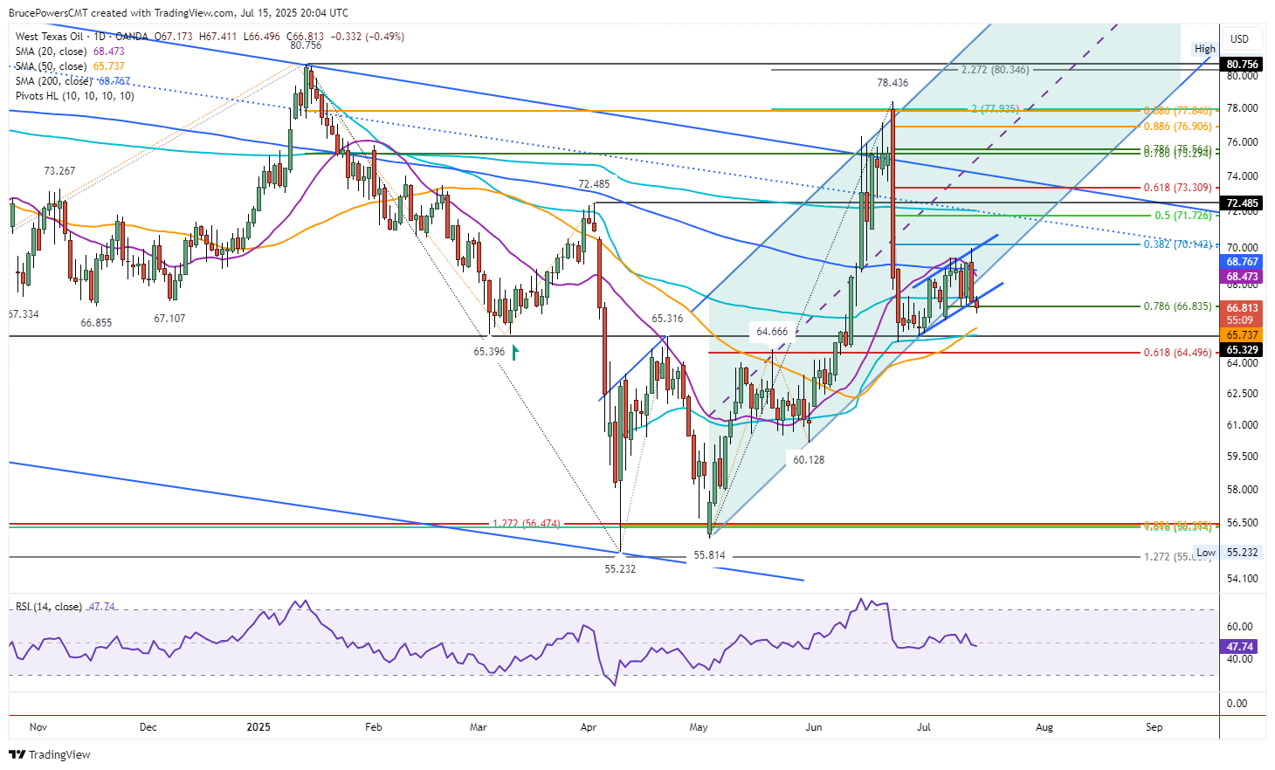Click the Nov label on time axis

pos(38,726)
